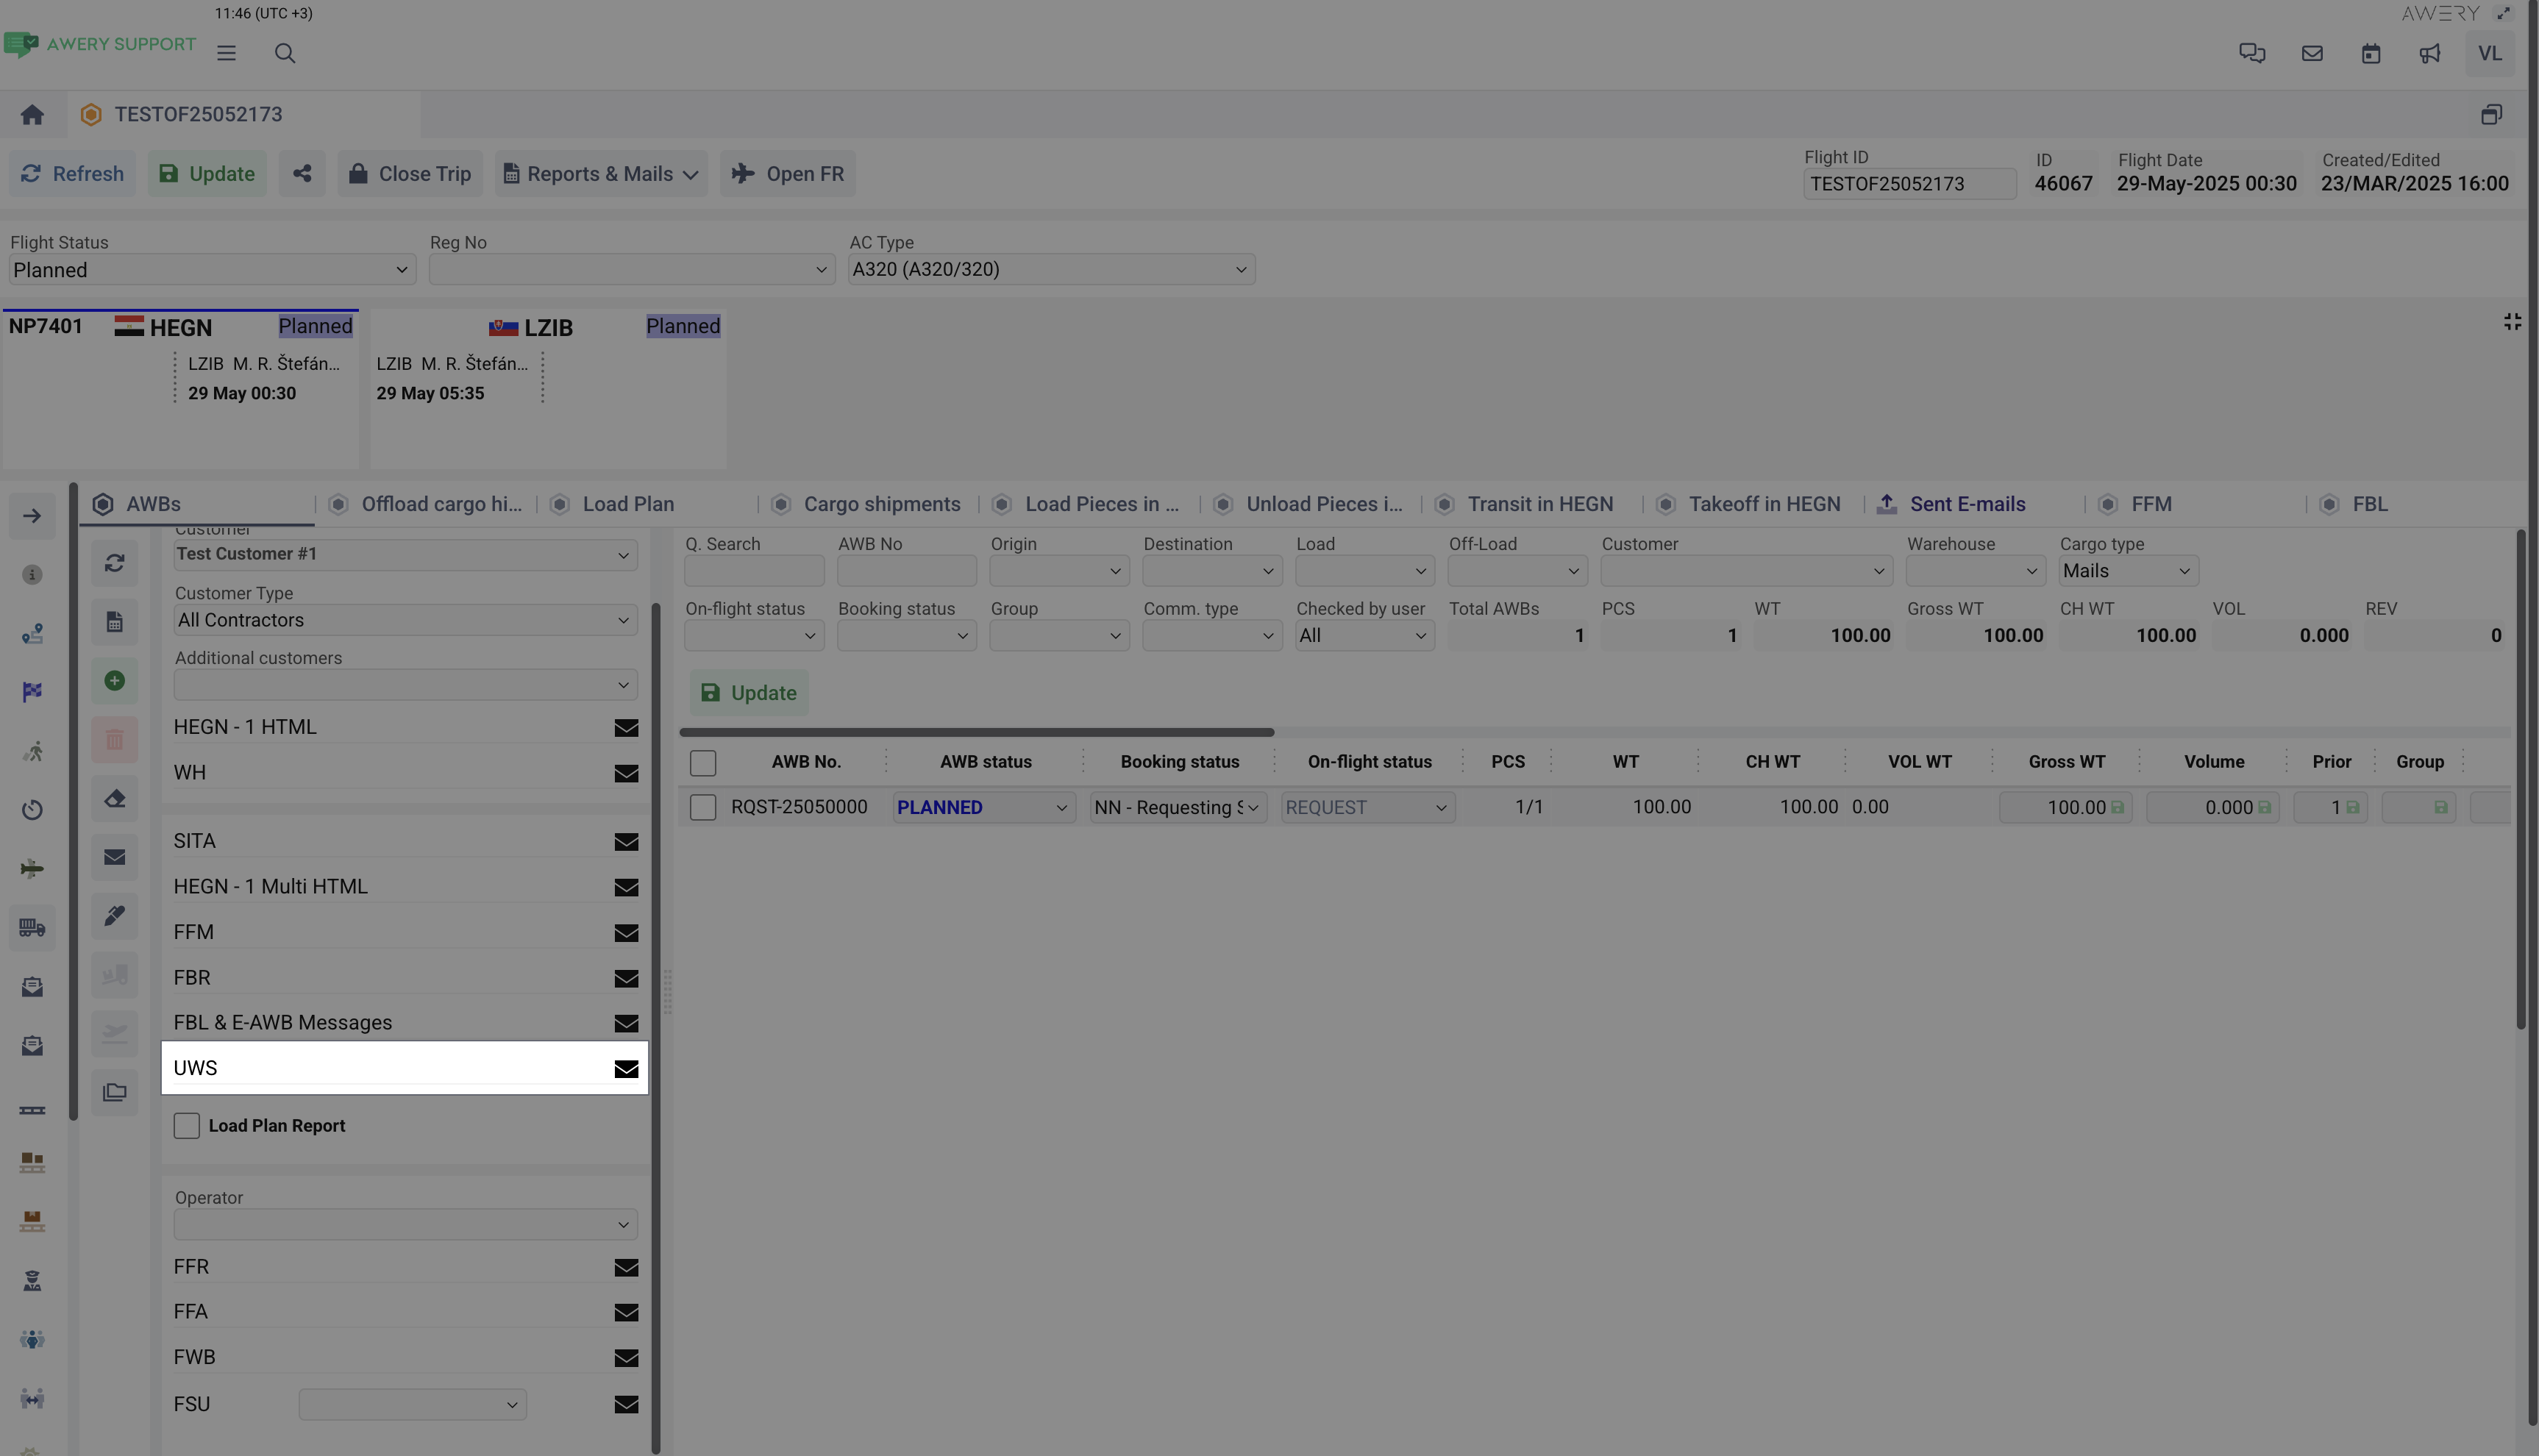Viewport: 2539px width, 1456px height.
Task: Click the Q. Search input field
Action: pos(754,571)
